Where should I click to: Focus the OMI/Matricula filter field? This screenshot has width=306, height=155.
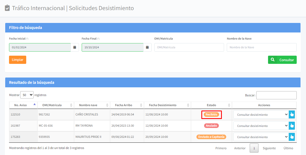189,47
